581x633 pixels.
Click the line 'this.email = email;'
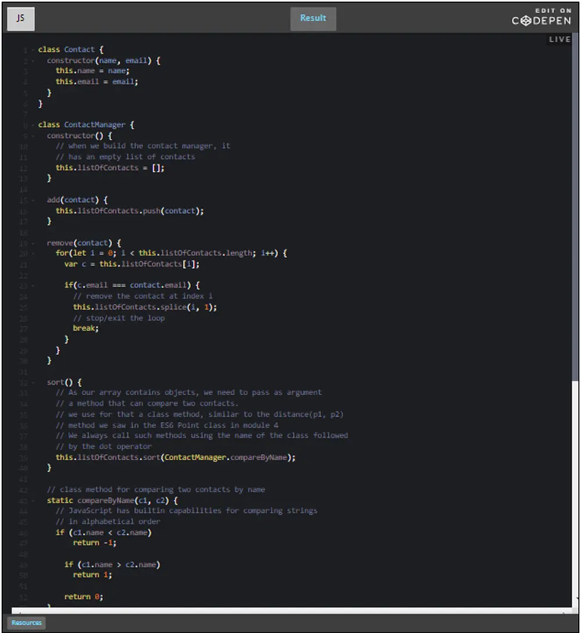click(x=97, y=81)
